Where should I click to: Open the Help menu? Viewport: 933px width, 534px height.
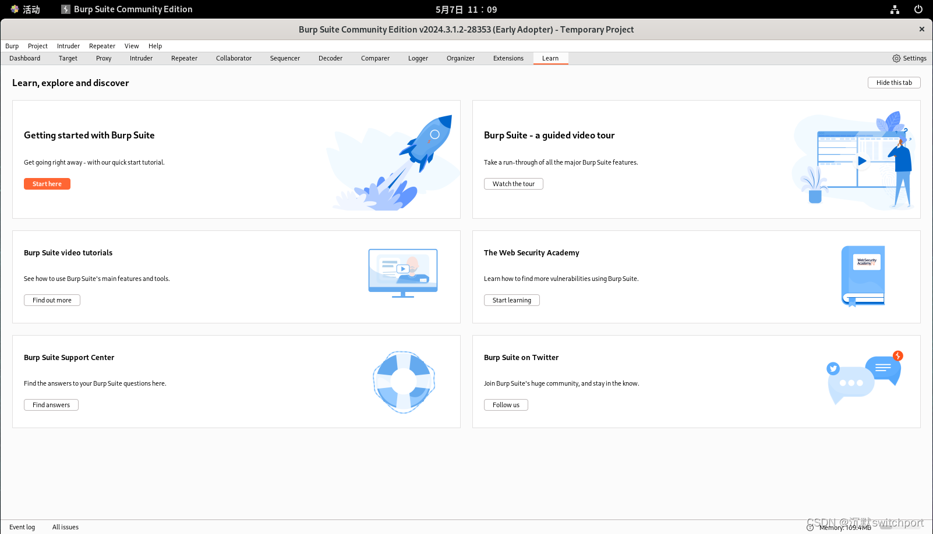click(155, 46)
